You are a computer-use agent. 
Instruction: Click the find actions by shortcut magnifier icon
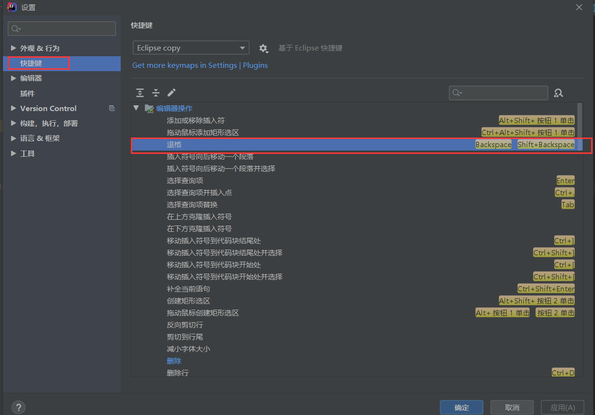point(558,92)
